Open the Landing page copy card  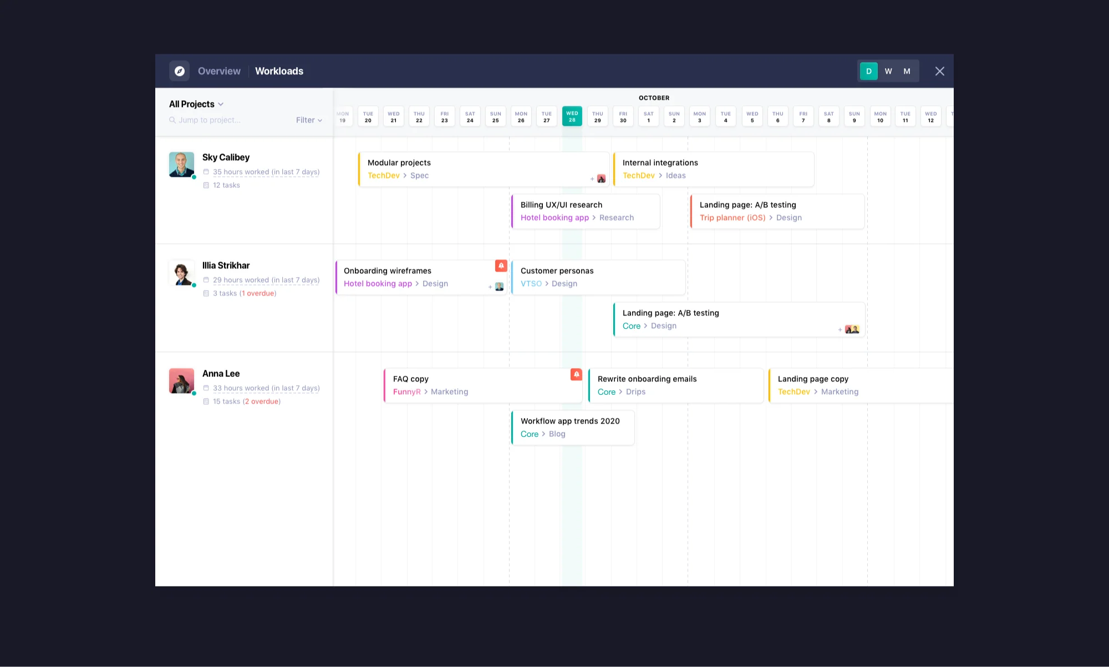click(x=861, y=385)
